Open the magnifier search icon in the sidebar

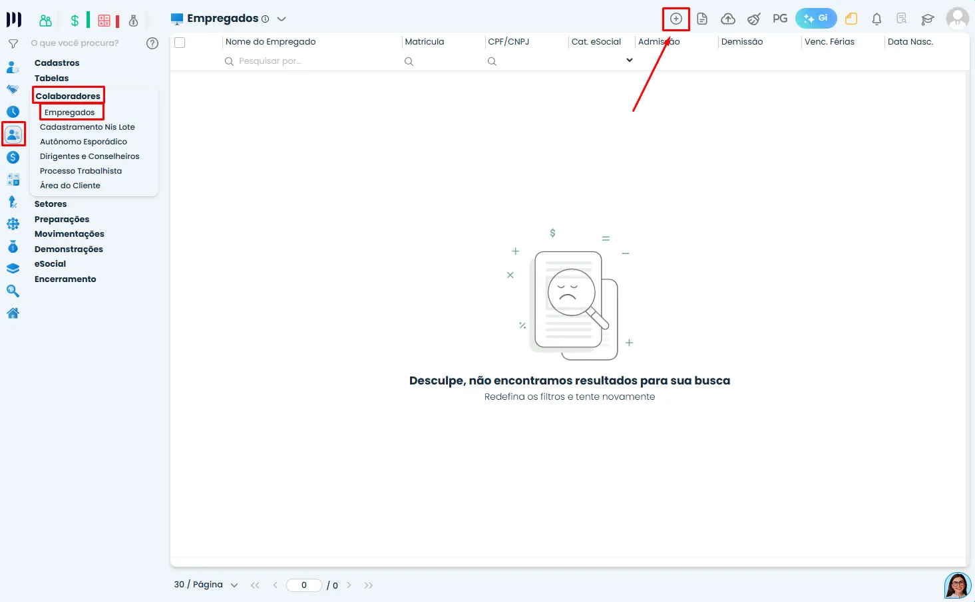pos(13,291)
